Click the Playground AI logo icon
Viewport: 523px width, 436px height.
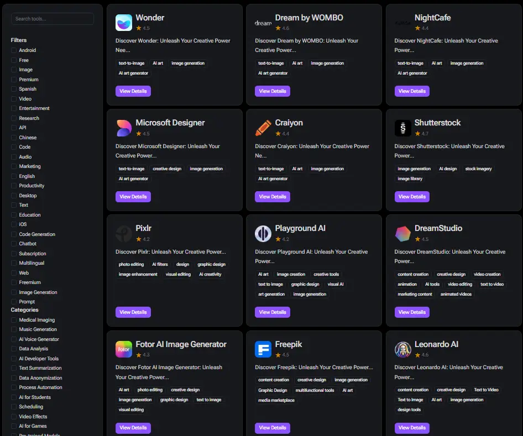tap(263, 234)
